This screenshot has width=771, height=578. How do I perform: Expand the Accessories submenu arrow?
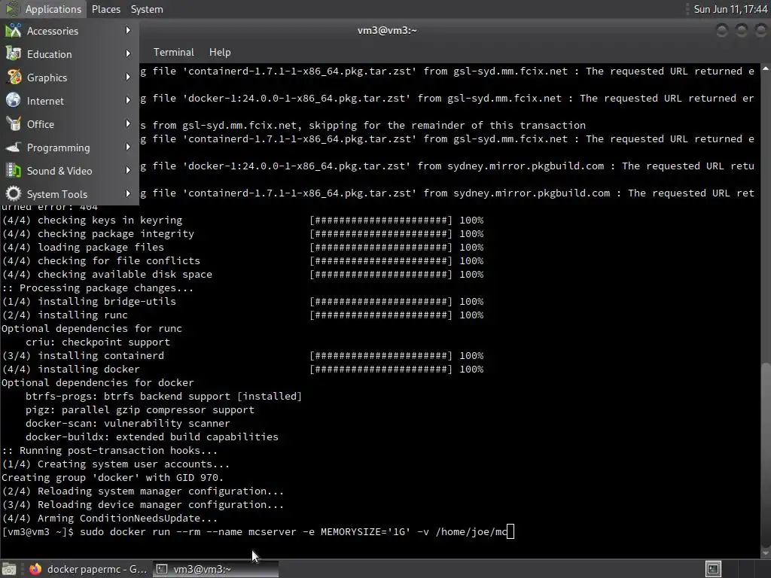pos(128,30)
